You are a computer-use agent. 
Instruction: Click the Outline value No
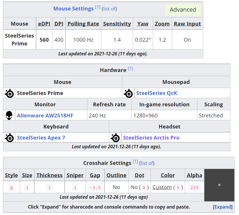coord(116,187)
